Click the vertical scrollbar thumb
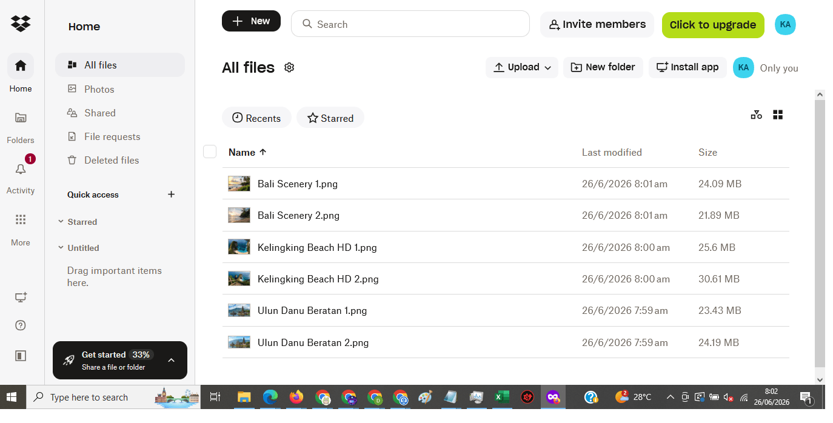This screenshot has height=423, width=833. [820, 233]
